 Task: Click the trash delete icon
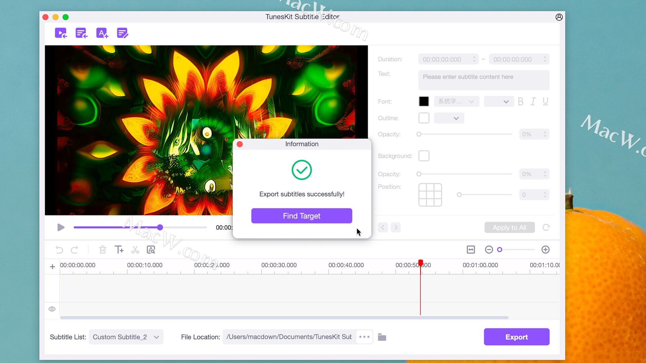click(103, 250)
